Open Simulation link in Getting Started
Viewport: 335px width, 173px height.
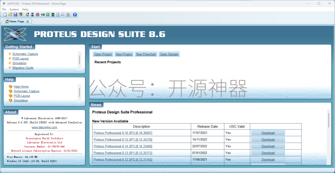pyautogui.click(x=20, y=63)
